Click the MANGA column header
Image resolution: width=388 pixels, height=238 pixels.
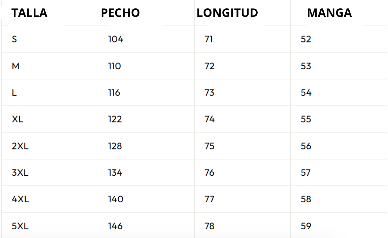(329, 13)
